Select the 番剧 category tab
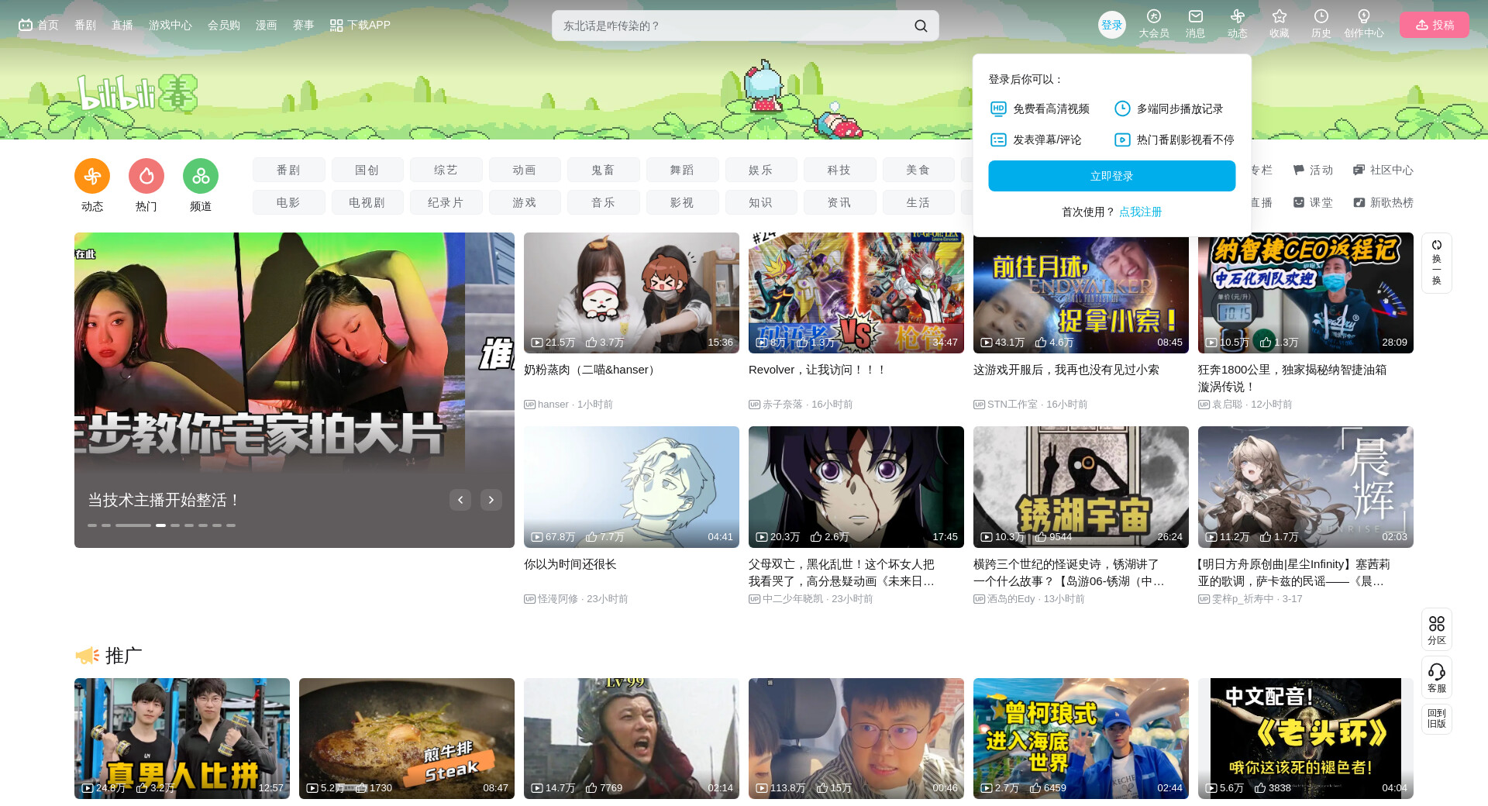Screen dimensions: 1488x806 point(288,170)
